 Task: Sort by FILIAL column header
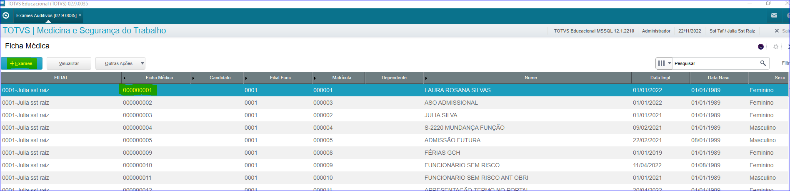pos(61,78)
